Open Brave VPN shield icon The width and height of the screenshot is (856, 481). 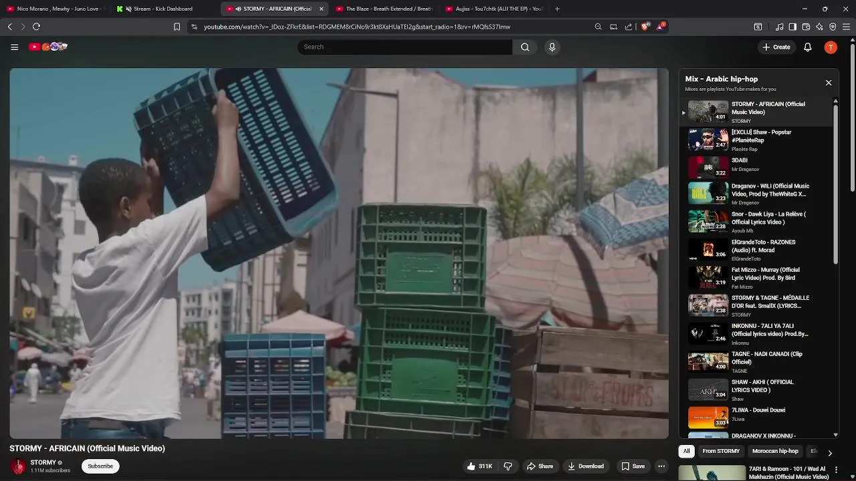click(833, 27)
